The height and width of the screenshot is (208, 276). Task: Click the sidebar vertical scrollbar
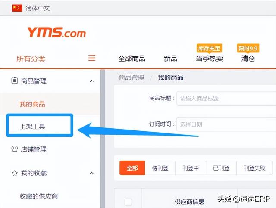pyautogui.click(x=103, y=139)
